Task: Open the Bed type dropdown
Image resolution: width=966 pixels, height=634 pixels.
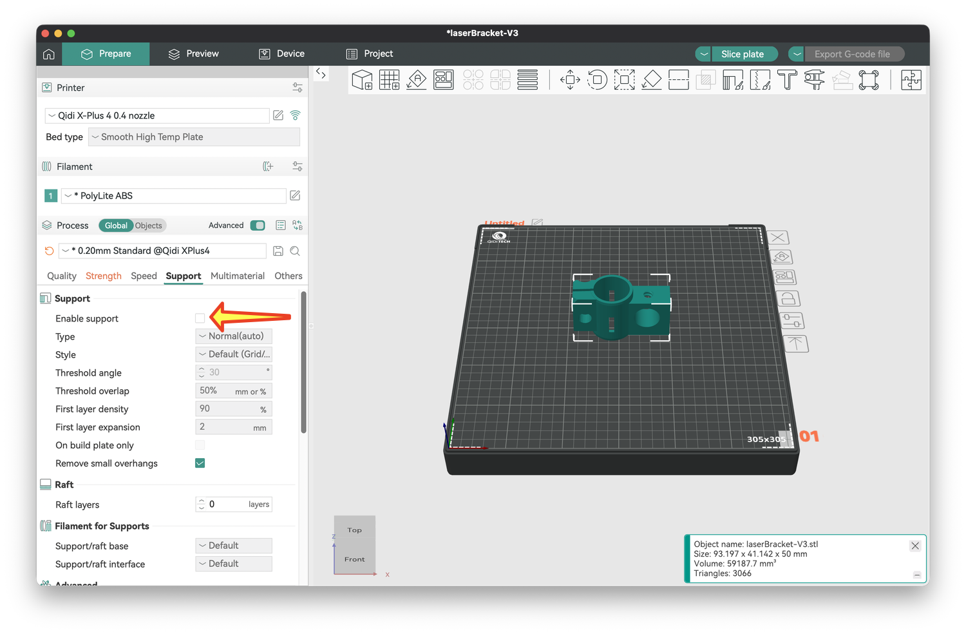Action: 194,137
